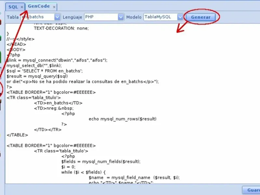The width and height of the screenshot is (260, 195).
Task: Click the '$i = 0;' line
Action: [68, 167]
